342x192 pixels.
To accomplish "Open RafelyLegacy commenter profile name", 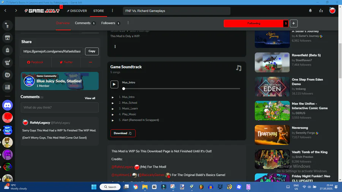I will [x=40, y=123].
